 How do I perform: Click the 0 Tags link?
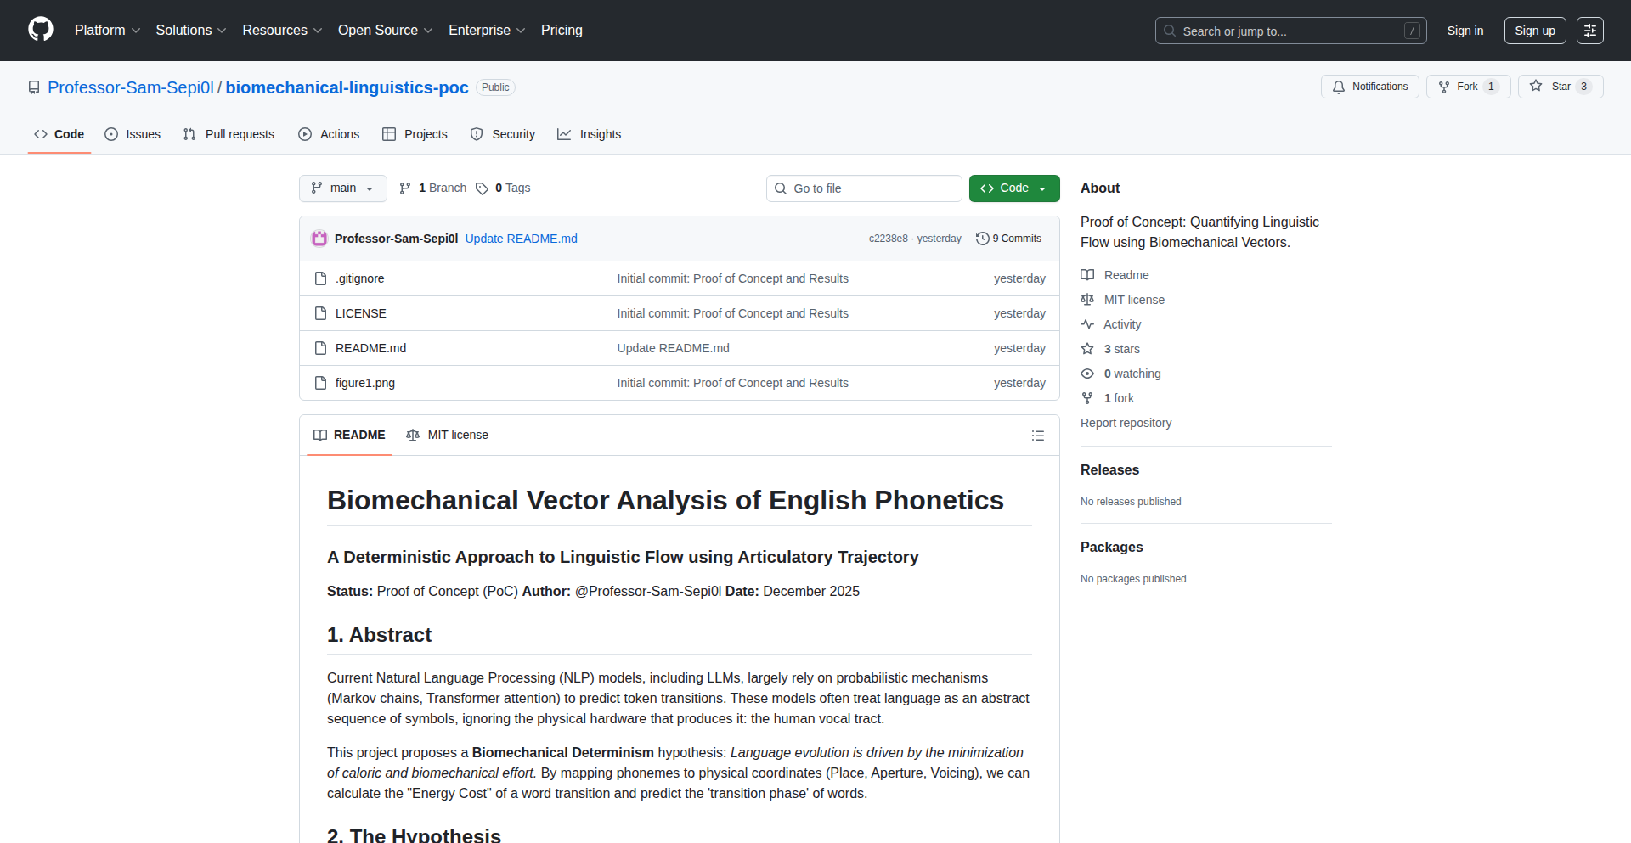pos(503,188)
